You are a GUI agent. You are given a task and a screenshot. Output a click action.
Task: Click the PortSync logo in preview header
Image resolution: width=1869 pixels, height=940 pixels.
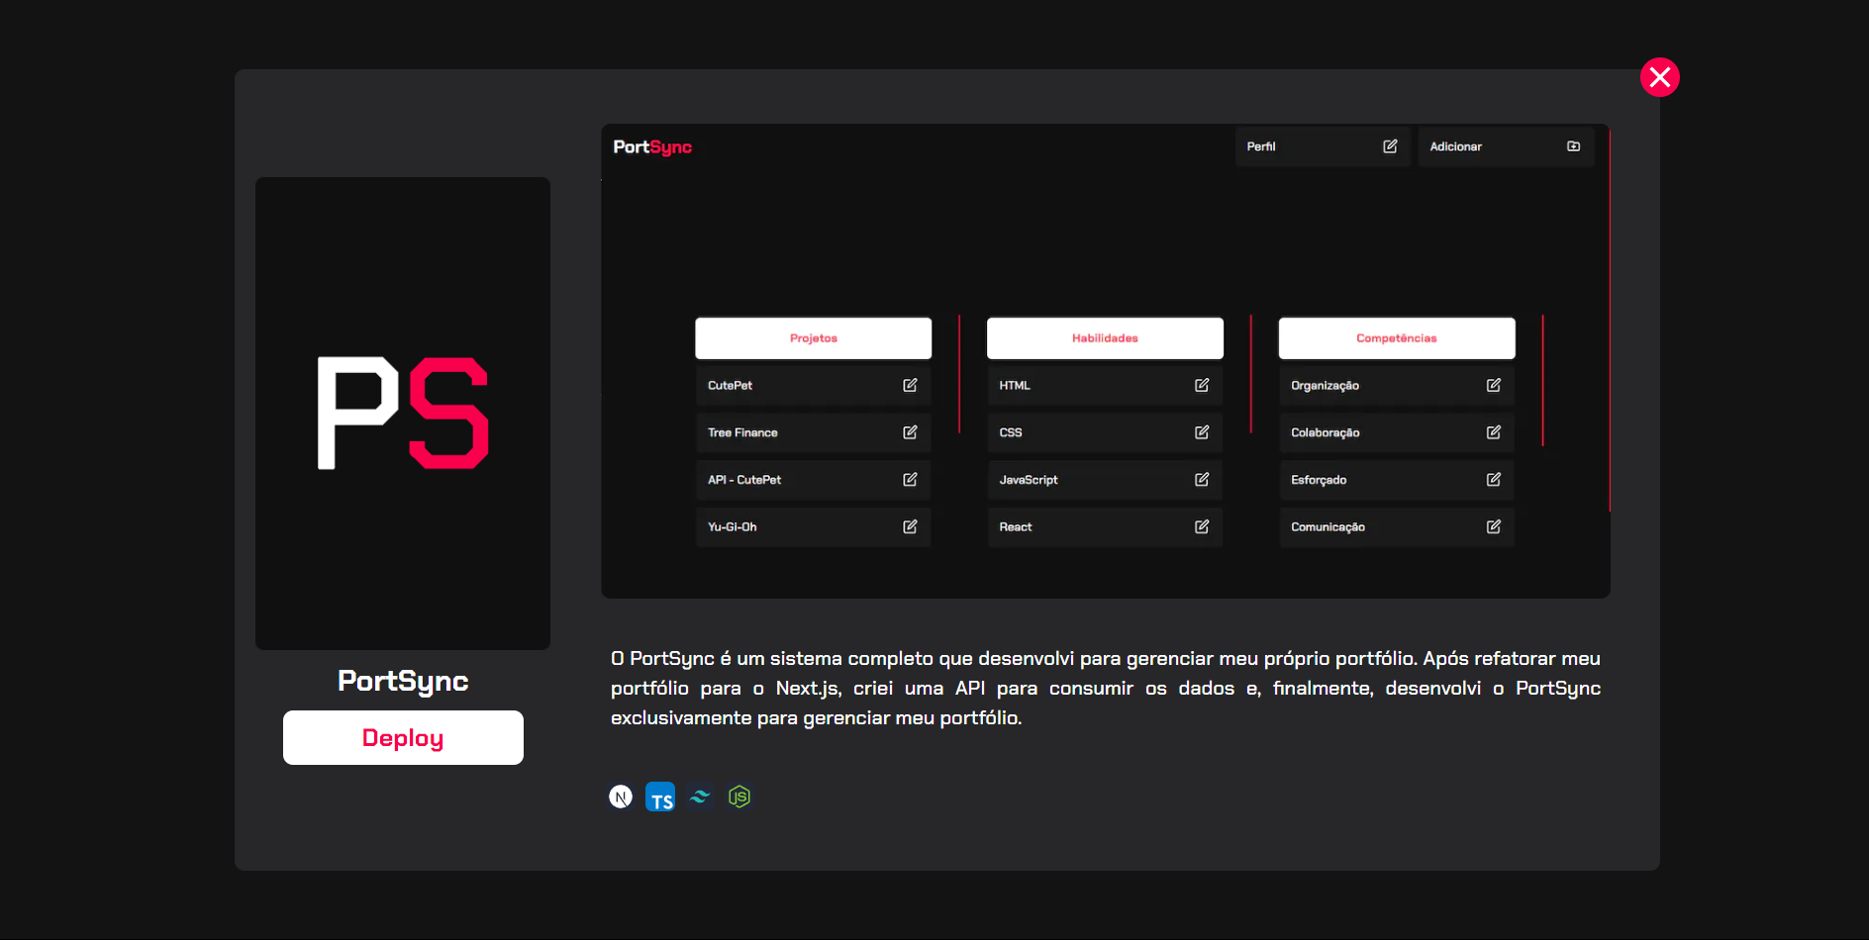(x=652, y=147)
